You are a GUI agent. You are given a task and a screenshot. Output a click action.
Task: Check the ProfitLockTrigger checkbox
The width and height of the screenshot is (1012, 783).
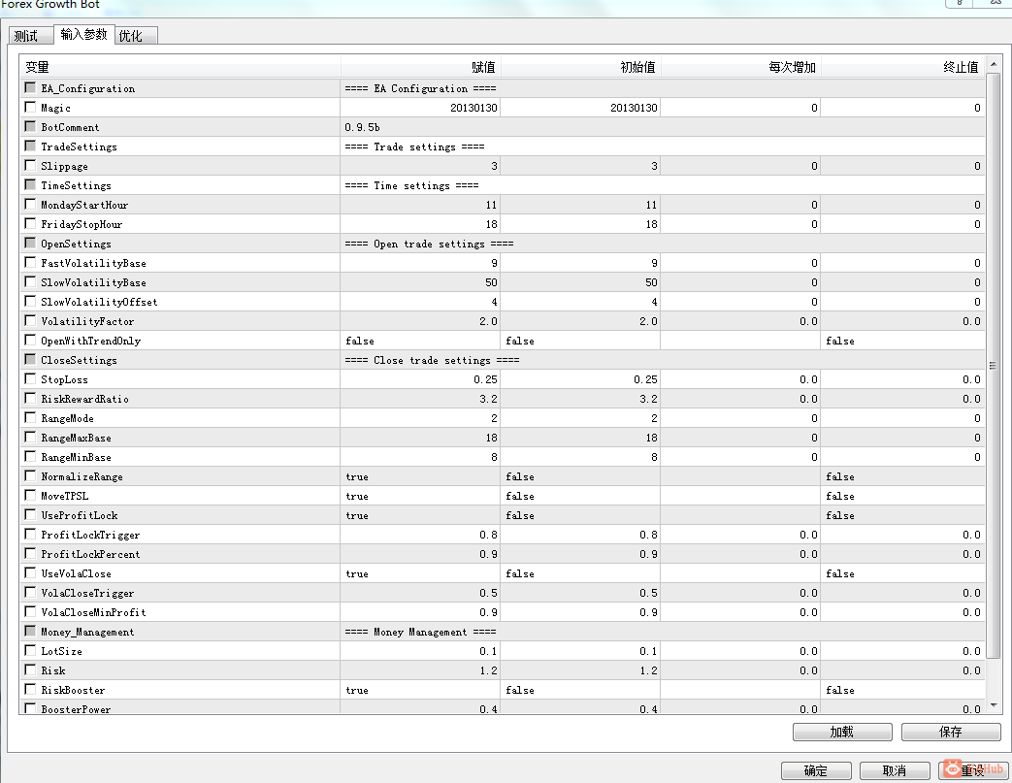pyautogui.click(x=30, y=534)
